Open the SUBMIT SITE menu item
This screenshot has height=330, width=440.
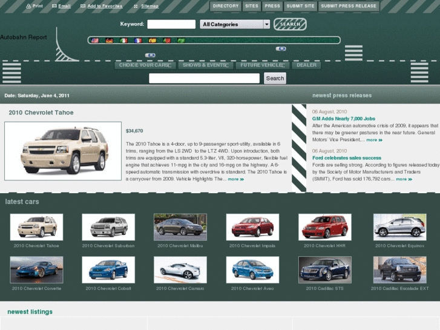(300, 6)
